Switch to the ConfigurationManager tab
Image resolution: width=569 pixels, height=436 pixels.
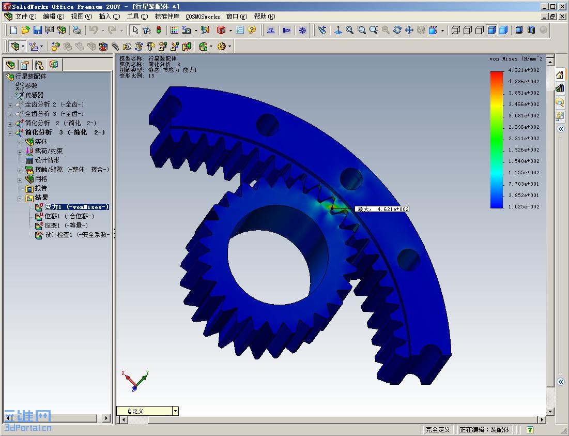pos(39,65)
